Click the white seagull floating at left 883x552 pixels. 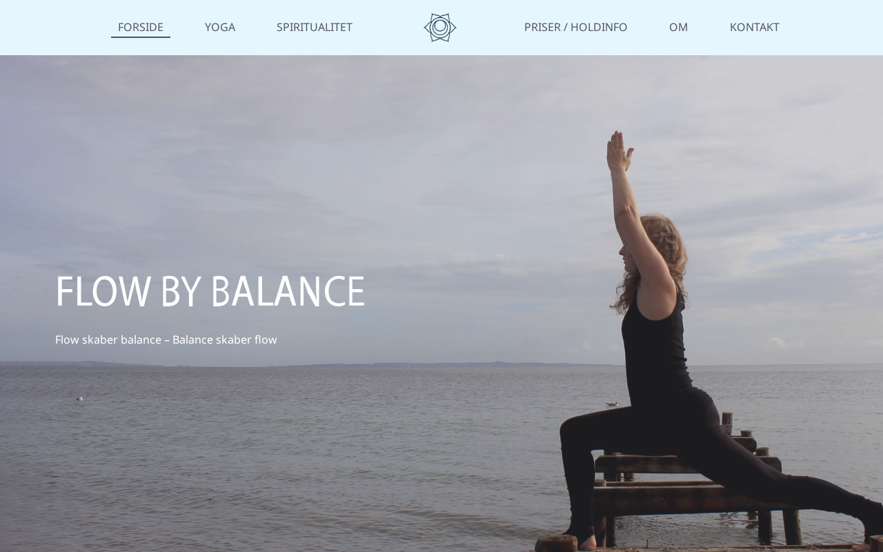tap(79, 398)
